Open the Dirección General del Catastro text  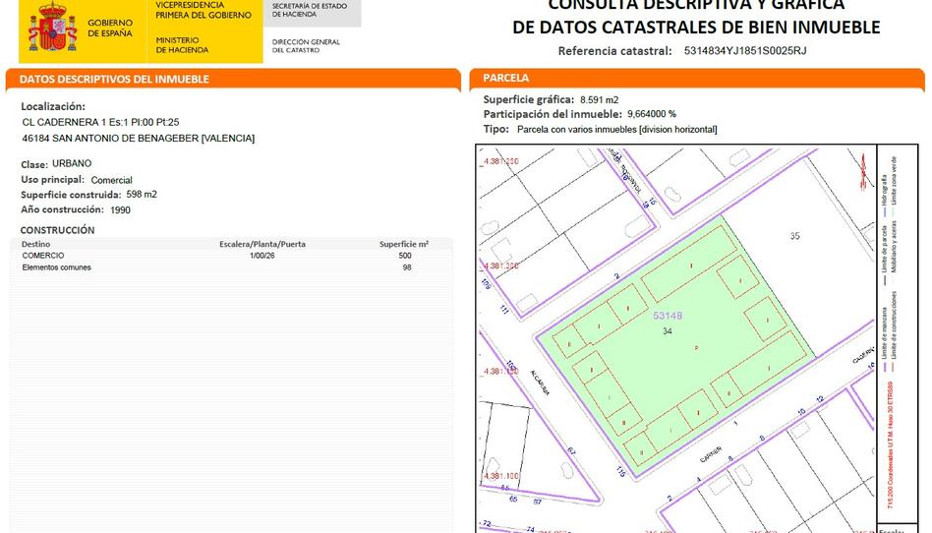[x=306, y=46]
